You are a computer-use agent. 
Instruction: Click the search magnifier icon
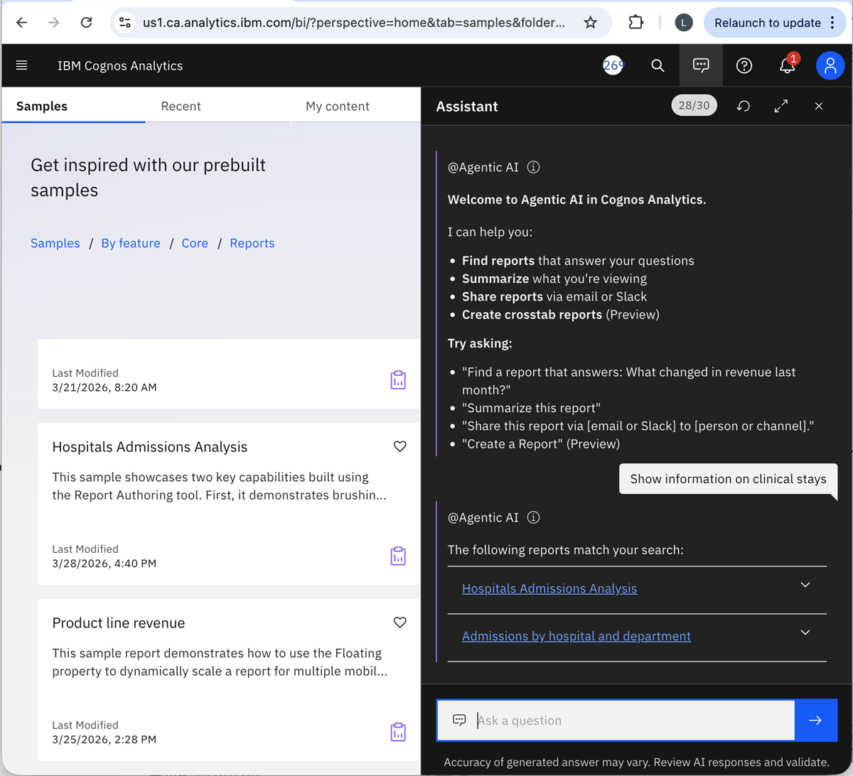point(658,65)
